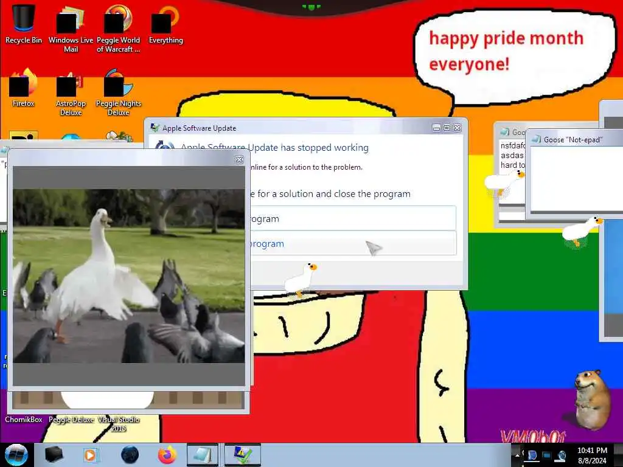
Task: Click the date 8/8/2024 in tray
Action: pos(592,461)
